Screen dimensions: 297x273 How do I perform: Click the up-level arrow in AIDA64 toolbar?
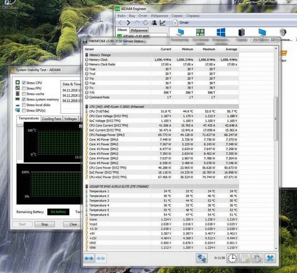pyautogui.click(x=137, y=23)
